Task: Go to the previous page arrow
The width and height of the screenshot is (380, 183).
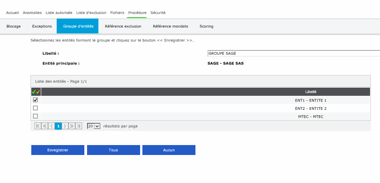Action: click(51, 126)
